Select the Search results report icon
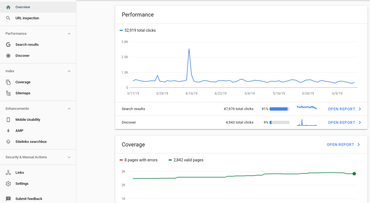370x203 pixels. click(x=8, y=44)
